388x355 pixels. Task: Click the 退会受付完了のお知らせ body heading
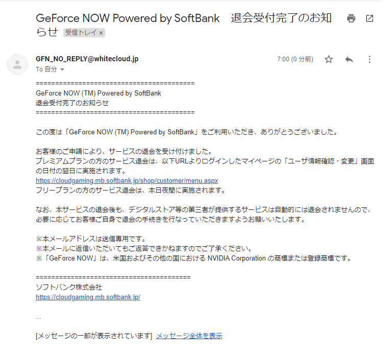coord(72,103)
